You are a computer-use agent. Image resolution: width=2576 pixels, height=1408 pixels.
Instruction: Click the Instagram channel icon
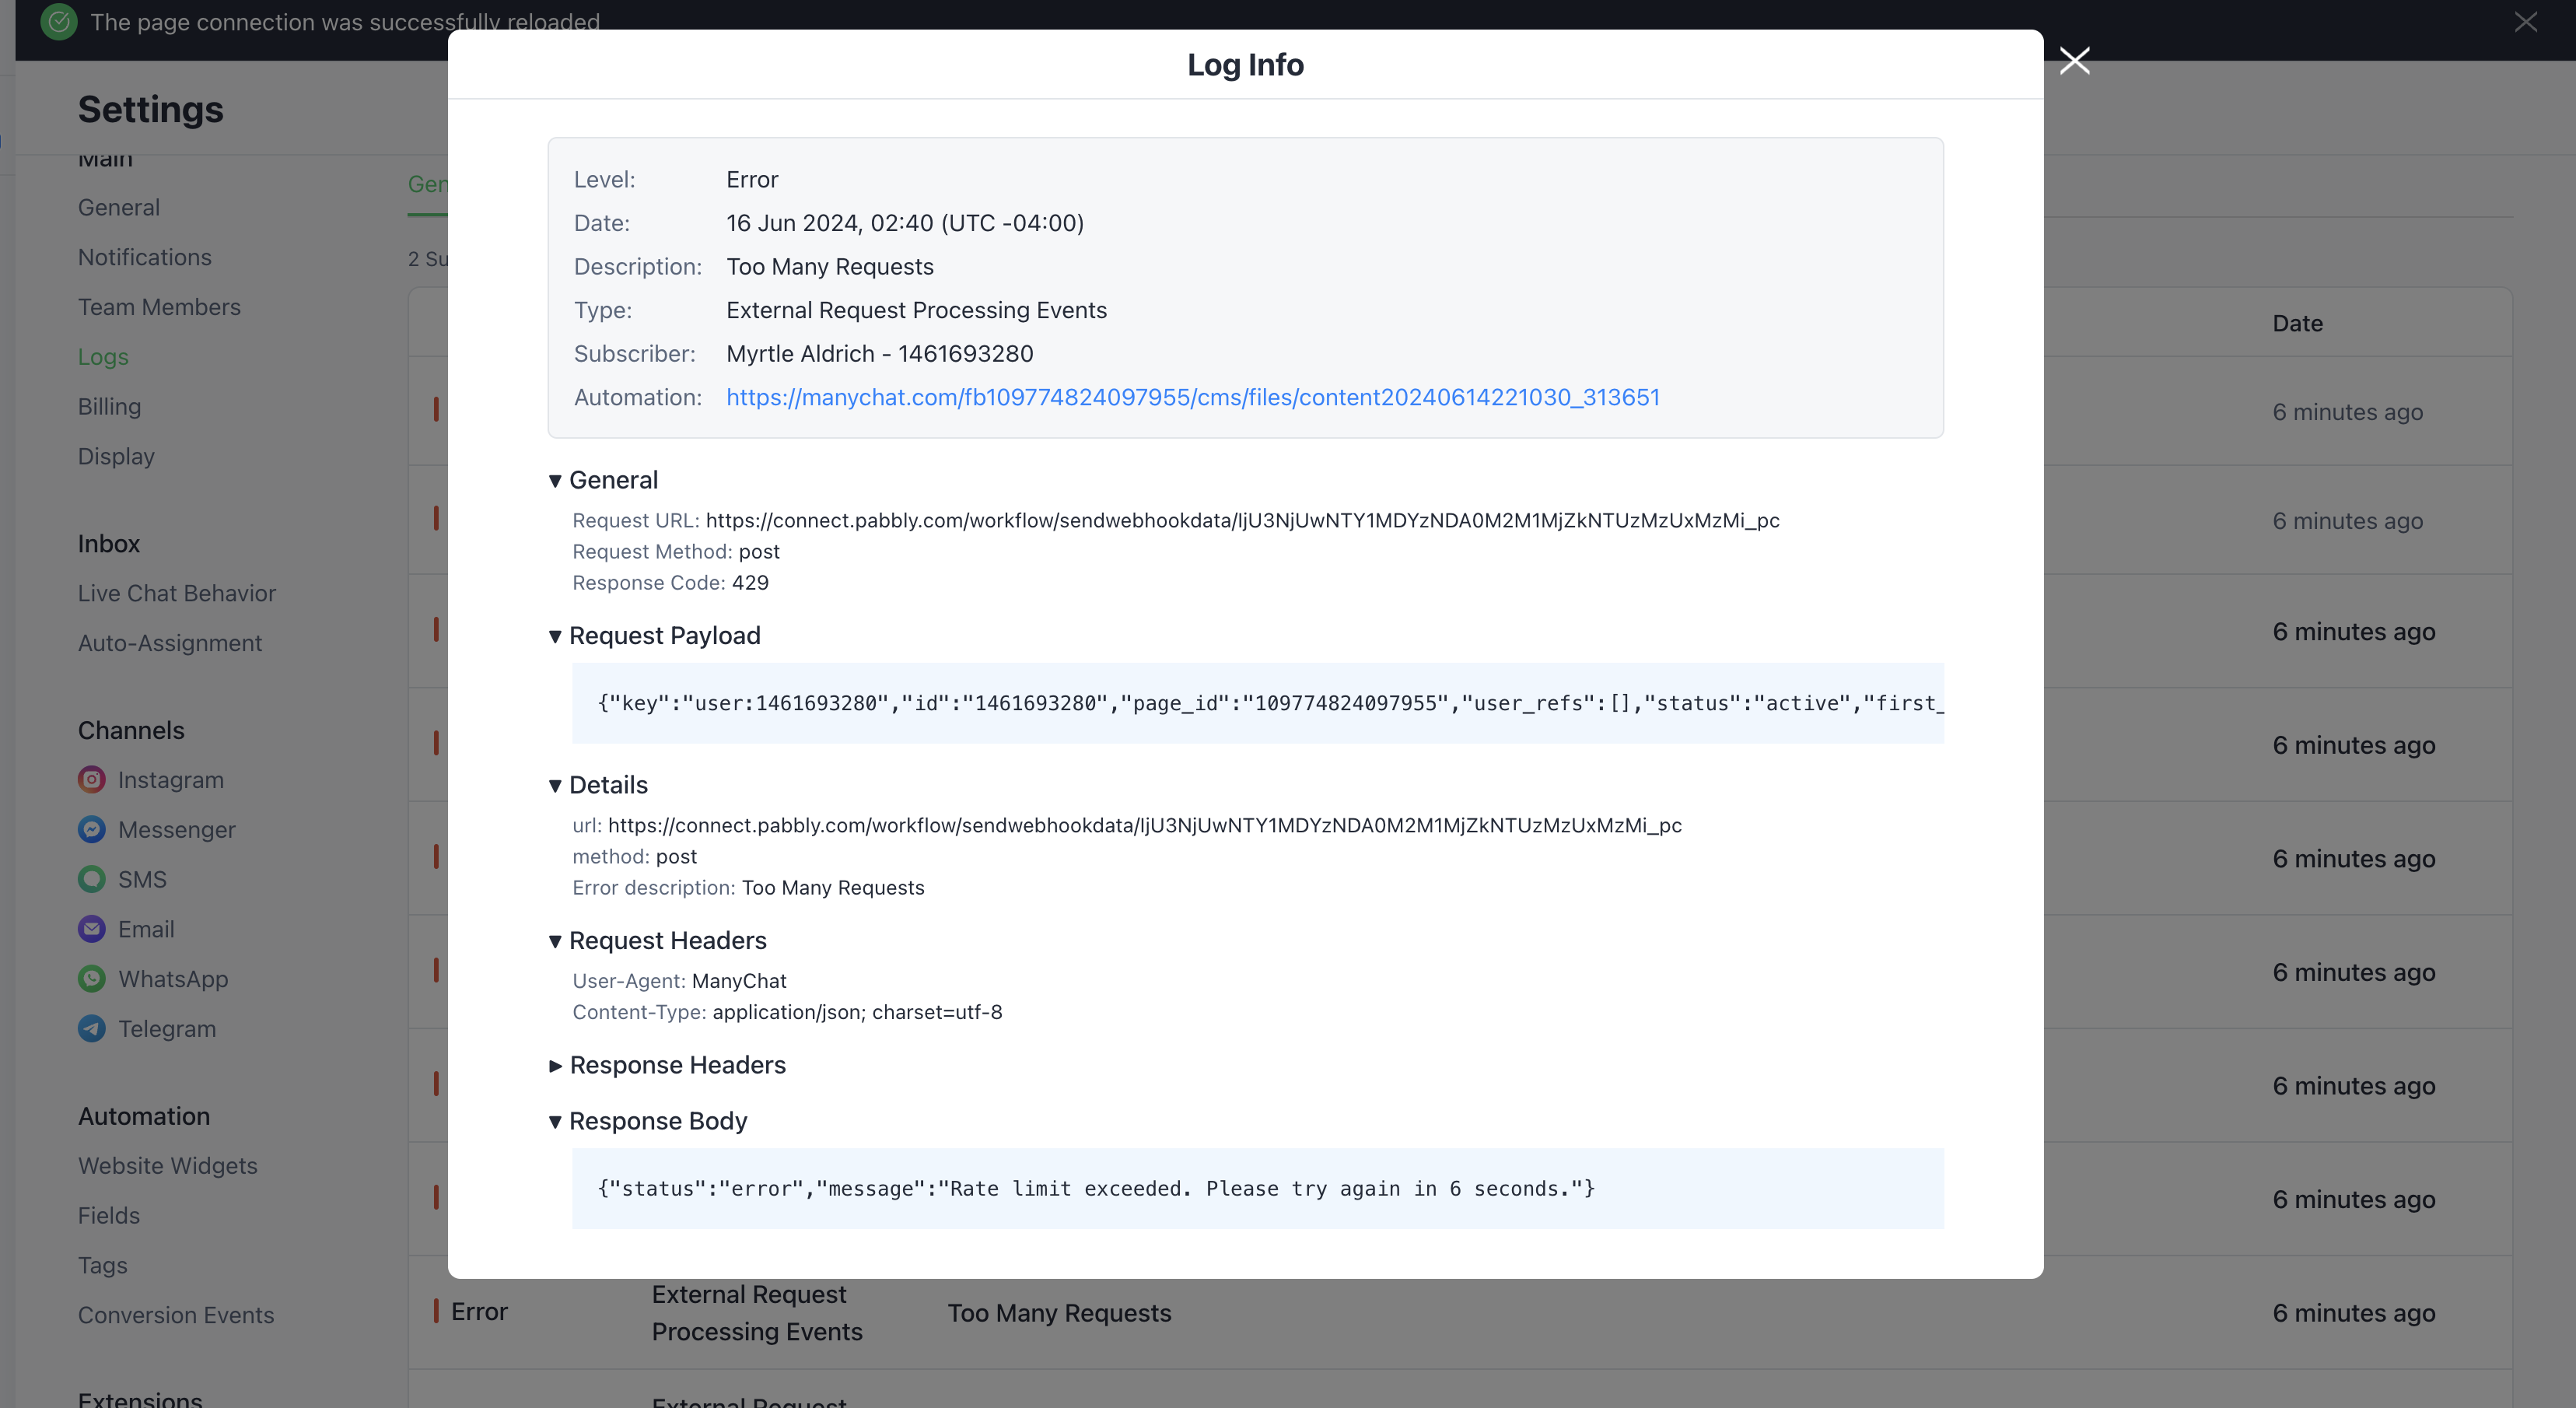click(x=92, y=780)
